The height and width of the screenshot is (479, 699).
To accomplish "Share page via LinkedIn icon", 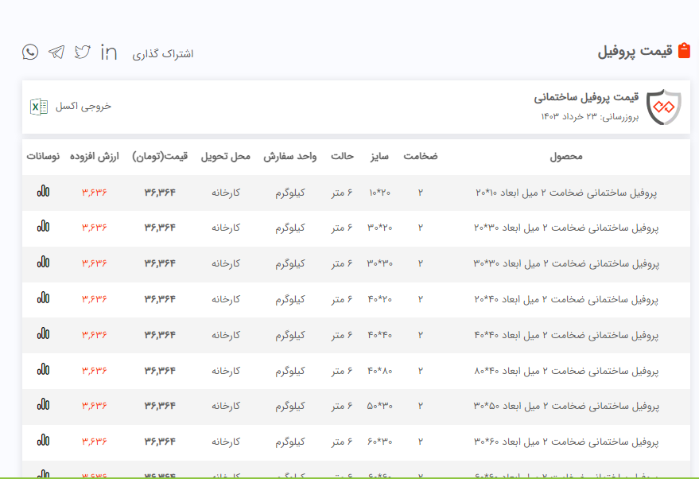I will point(109,53).
